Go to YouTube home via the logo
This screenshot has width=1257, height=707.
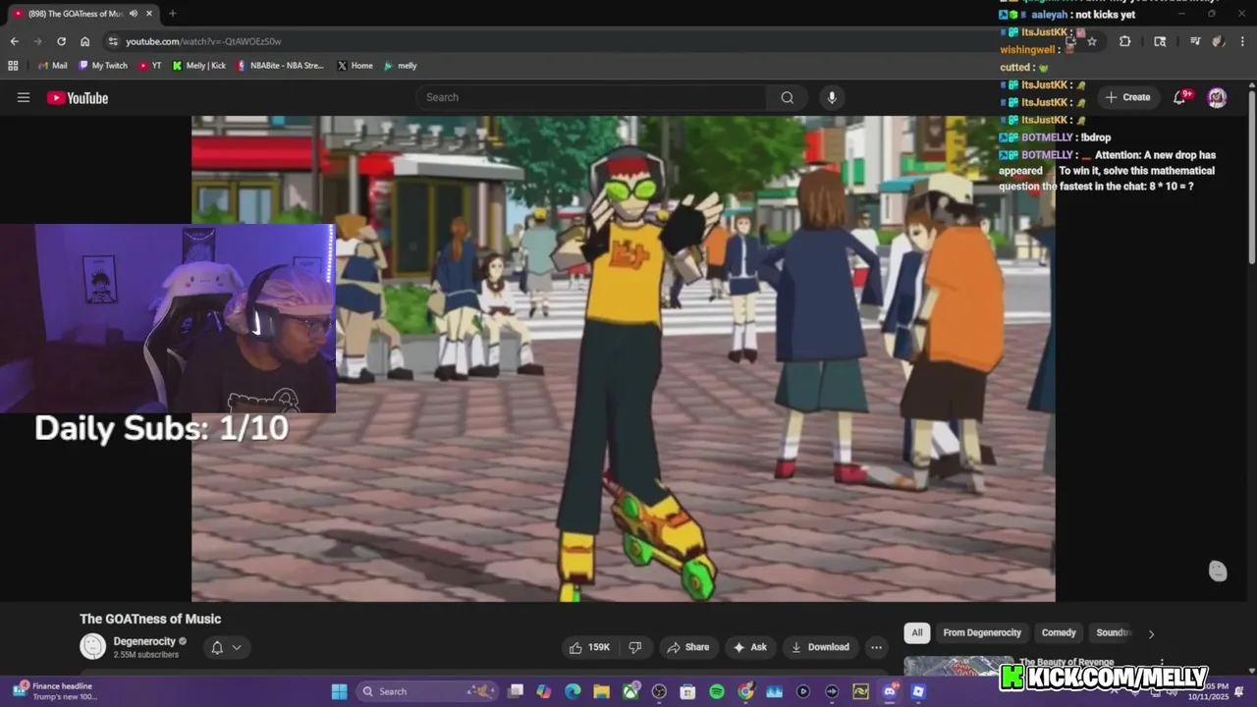click(x=78, y=97)
